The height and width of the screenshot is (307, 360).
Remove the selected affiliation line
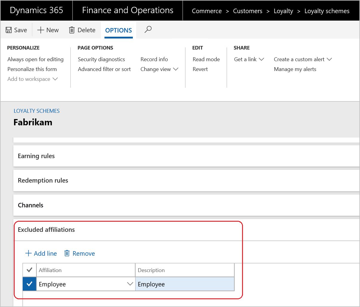point(79,253)
